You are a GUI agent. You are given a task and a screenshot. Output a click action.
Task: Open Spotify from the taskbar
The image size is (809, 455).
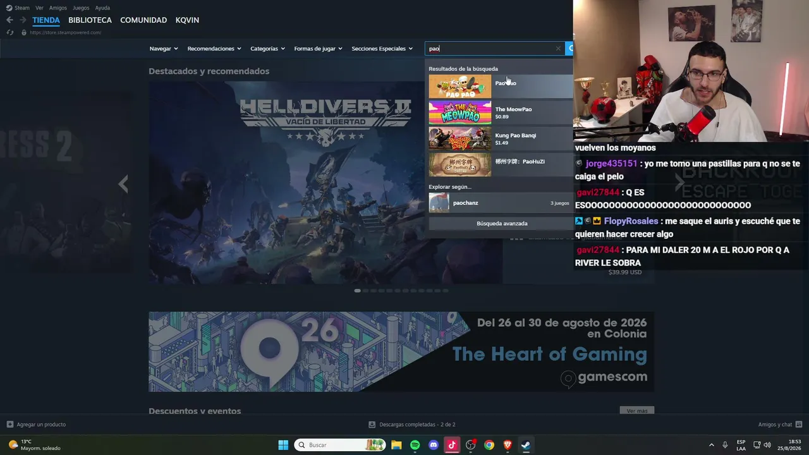click(x=415, y=445)
